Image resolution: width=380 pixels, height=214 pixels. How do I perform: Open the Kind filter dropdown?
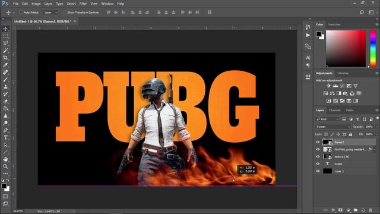click(327, 119)
